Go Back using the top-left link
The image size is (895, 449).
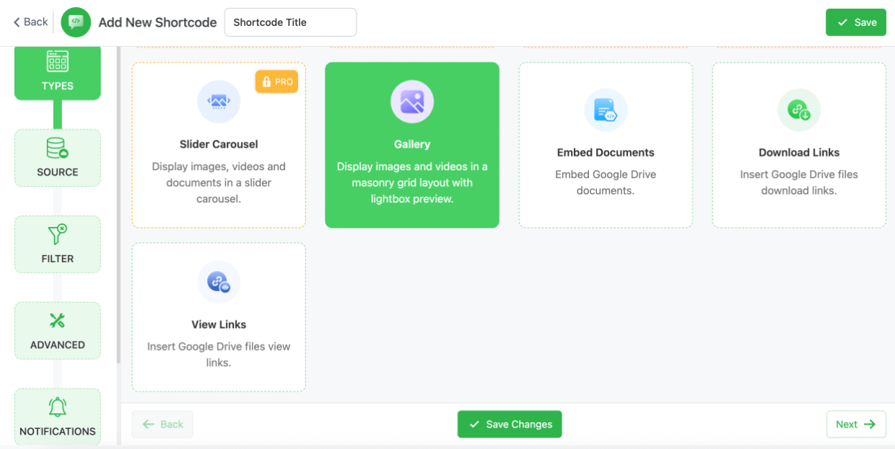30,22
